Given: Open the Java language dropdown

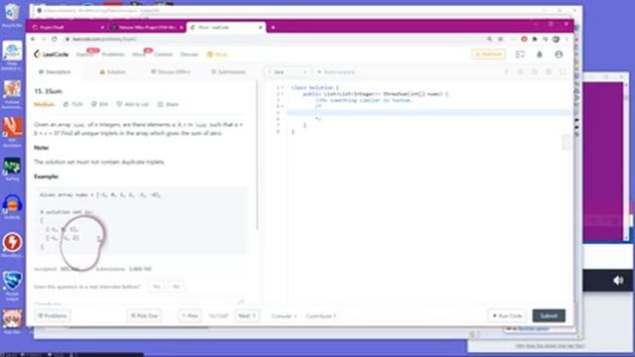Looking at the screenshot, I should point(287,72).
